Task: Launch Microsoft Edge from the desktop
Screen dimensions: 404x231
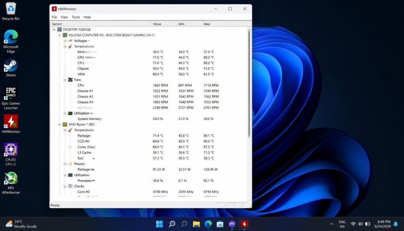Action: pyautogui.click(x=11, y=41)
